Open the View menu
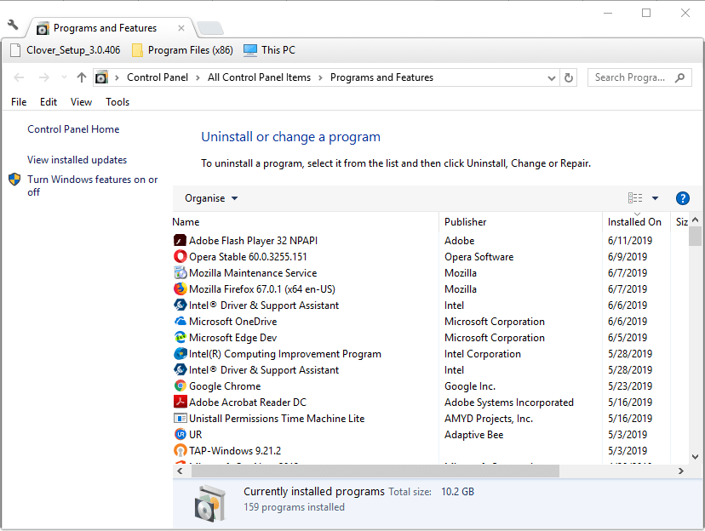Screen dimensions: 705x531 click(81, 102)
